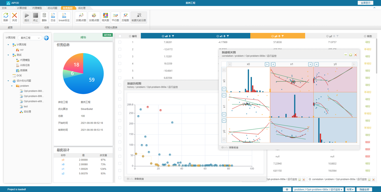
Task: Open the 布局 layout dropdown
Action: point(350,190)
